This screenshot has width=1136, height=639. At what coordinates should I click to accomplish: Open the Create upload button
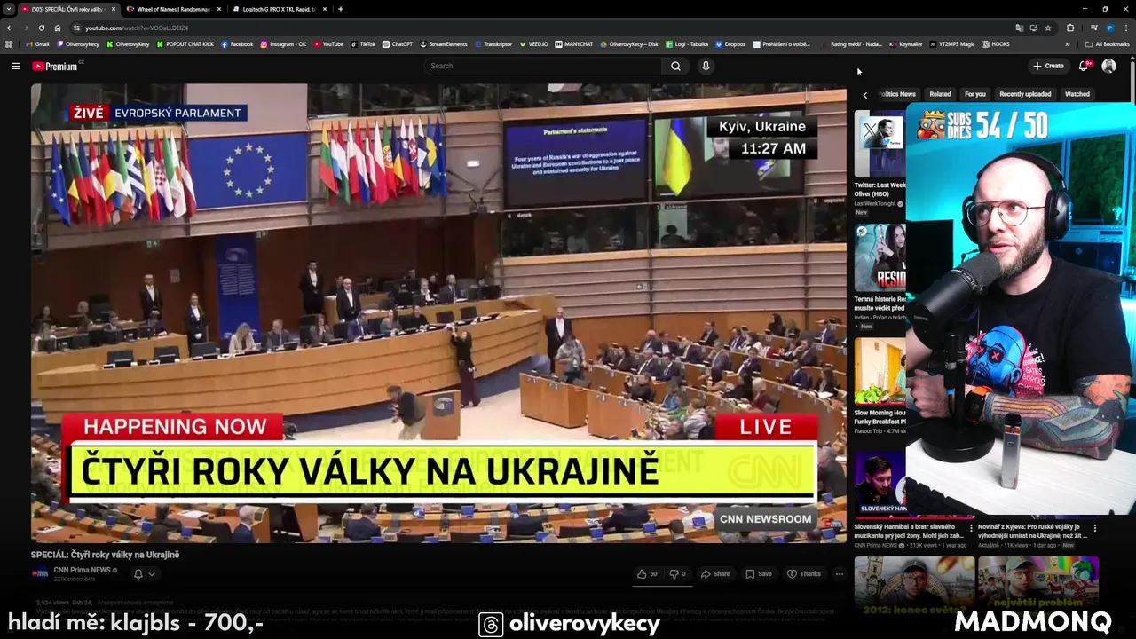(x=1048, y=66)
